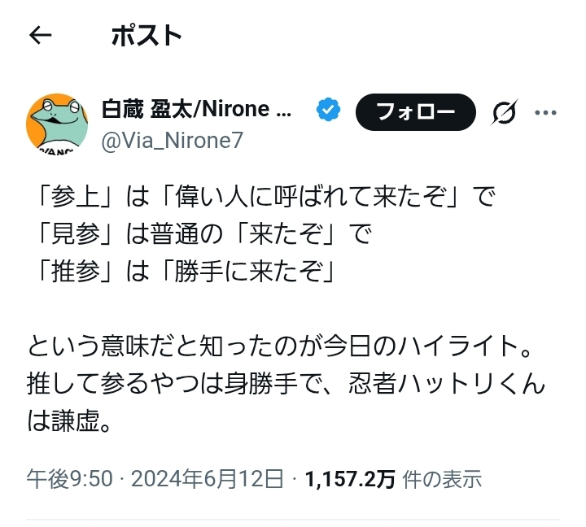The width and height of the screenshot is (586, 527).
Task: Click the line starting with 「見参」
Action: point(199,235)
